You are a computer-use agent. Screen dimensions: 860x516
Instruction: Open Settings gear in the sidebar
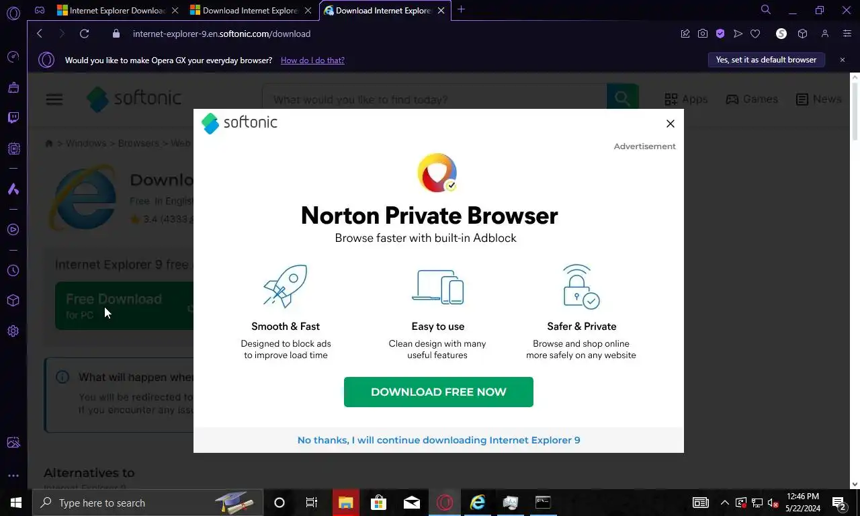pos(13,331)
